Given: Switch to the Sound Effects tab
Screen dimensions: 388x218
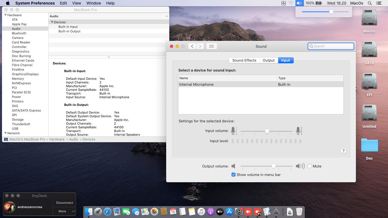Looking at the screenshot, I should click(244, 60).
